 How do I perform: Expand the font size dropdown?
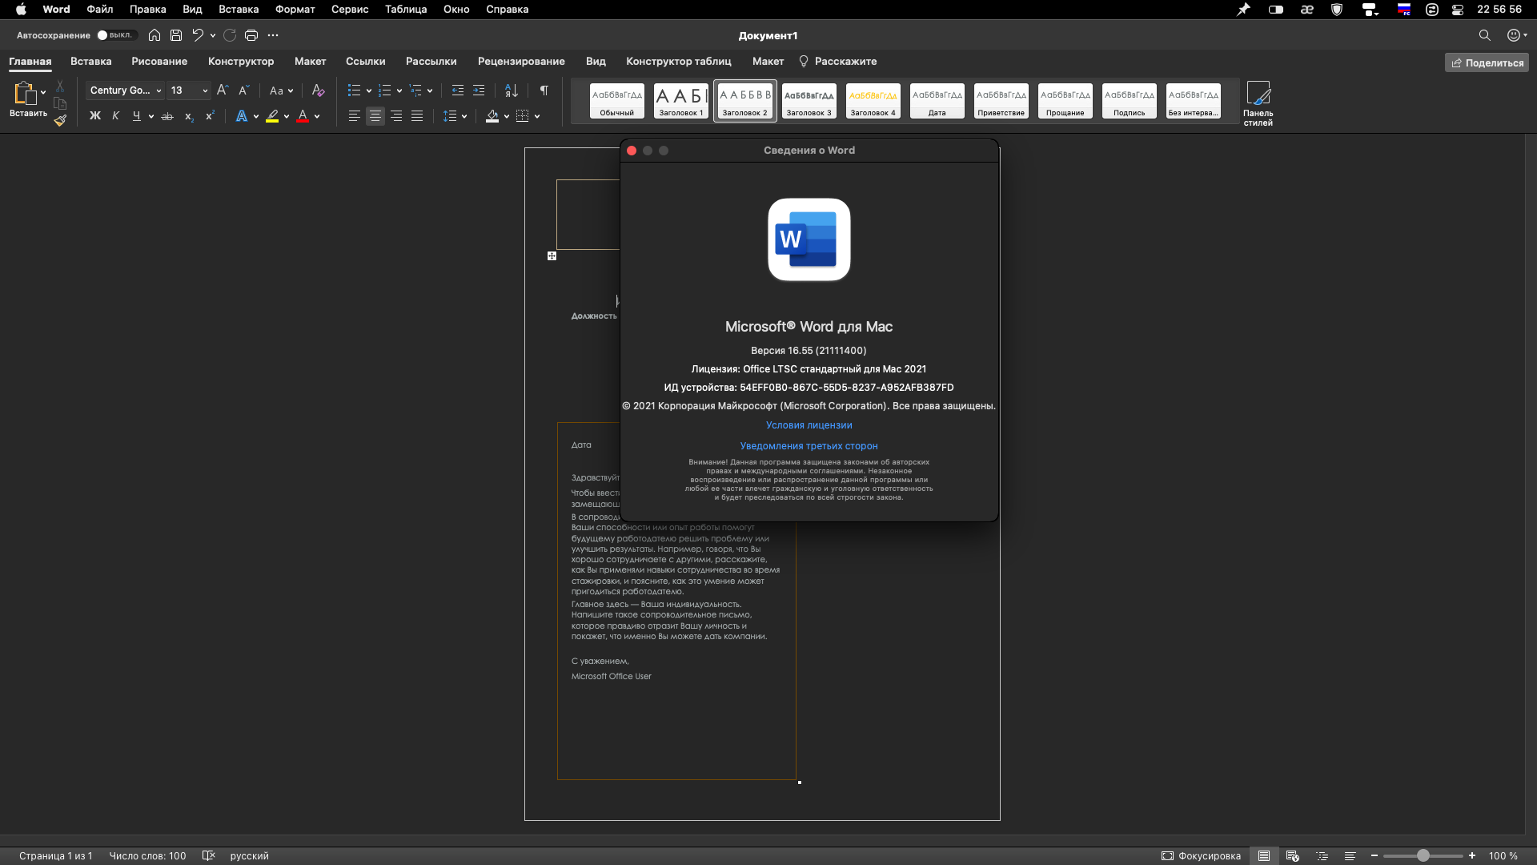pyautogui.click(x=205, y=91)
